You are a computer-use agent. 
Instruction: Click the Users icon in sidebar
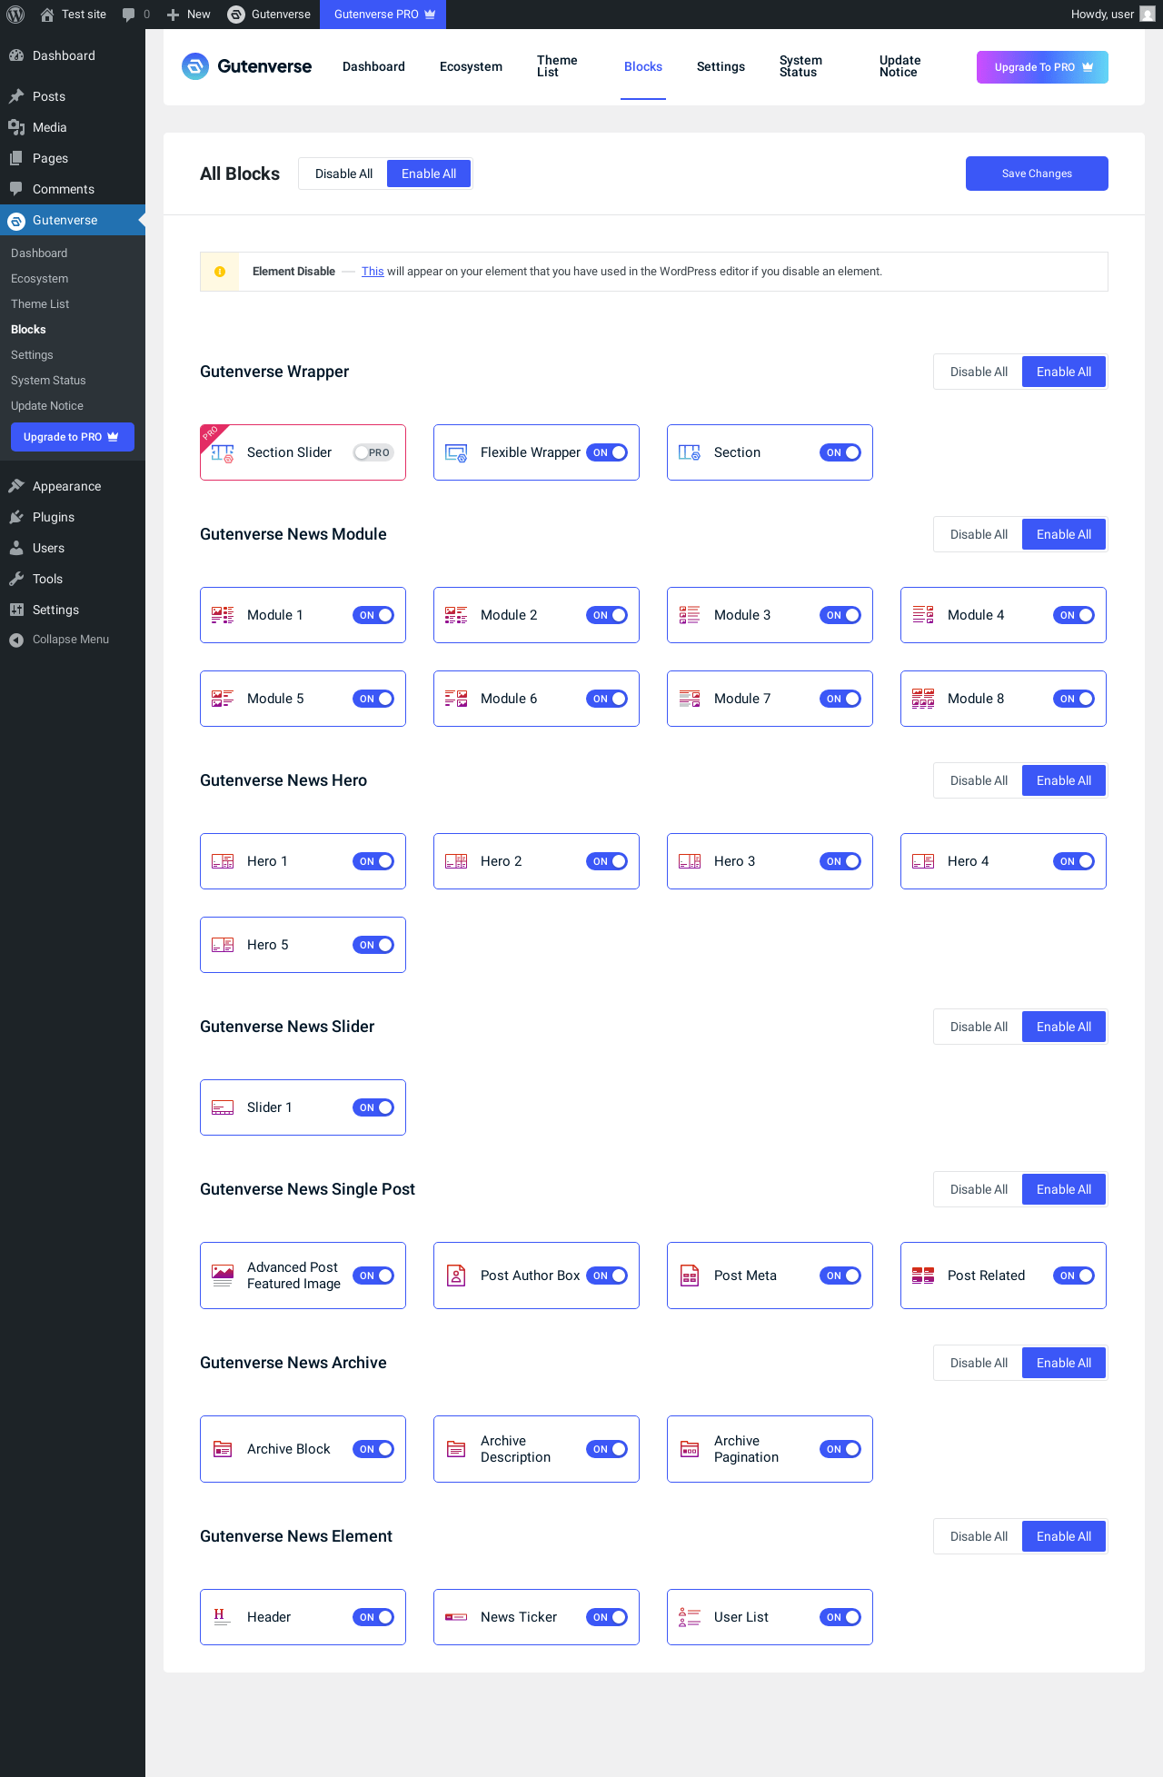(x=16, y=548)
